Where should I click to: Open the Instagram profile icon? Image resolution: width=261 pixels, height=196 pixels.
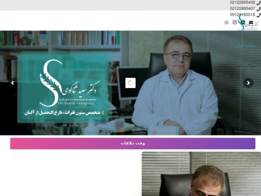click(x=235, y=22)
